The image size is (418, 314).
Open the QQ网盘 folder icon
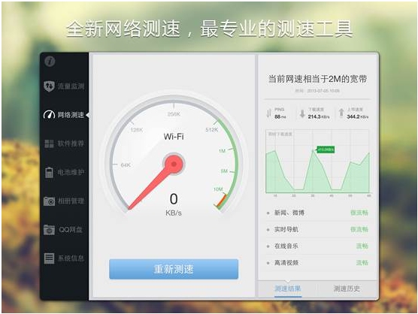(49, 230)
